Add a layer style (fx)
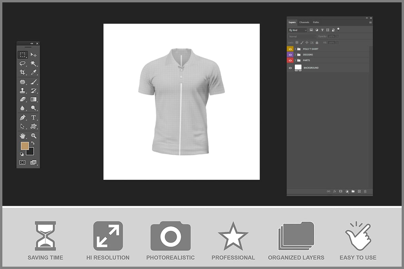The width and height of the screenshot is (404, 269). (x=335, y=191)
